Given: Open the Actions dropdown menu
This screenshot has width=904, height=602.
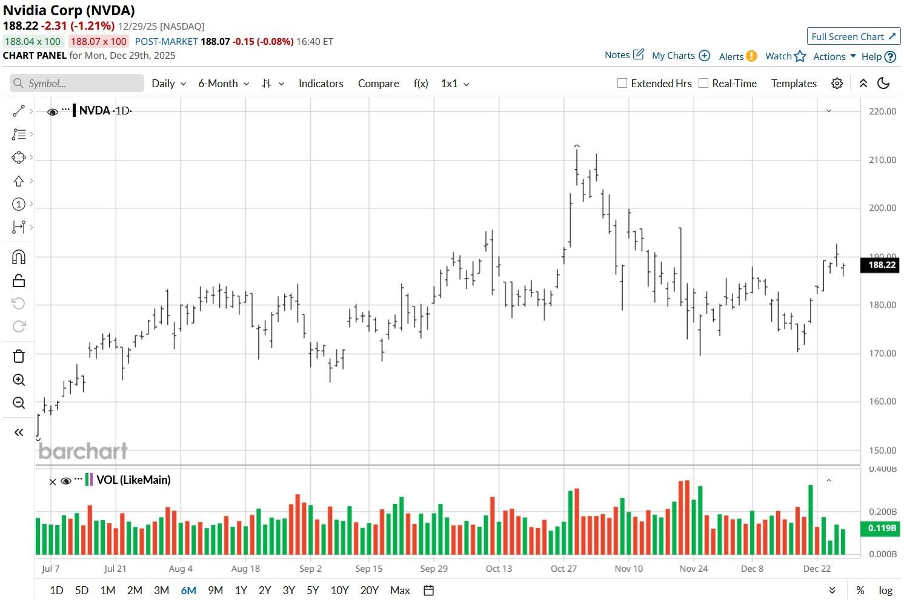Looking at the screenshot, I should (x=834, y=56).
